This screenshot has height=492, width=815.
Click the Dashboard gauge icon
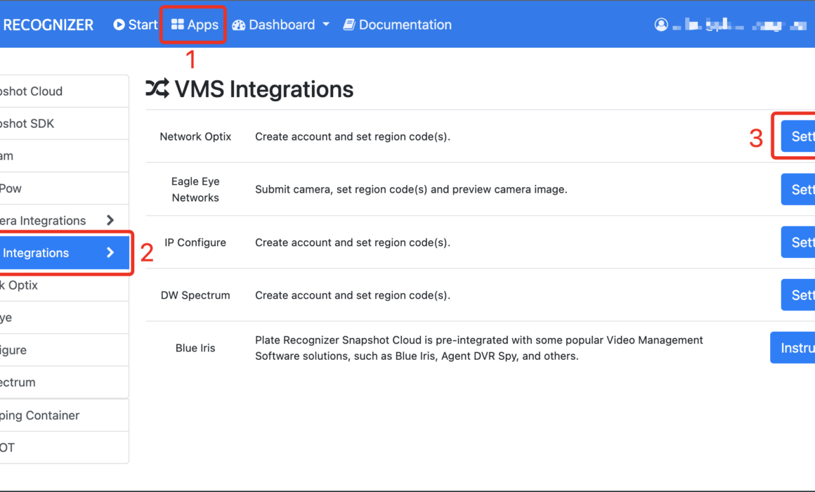point(239,25)
